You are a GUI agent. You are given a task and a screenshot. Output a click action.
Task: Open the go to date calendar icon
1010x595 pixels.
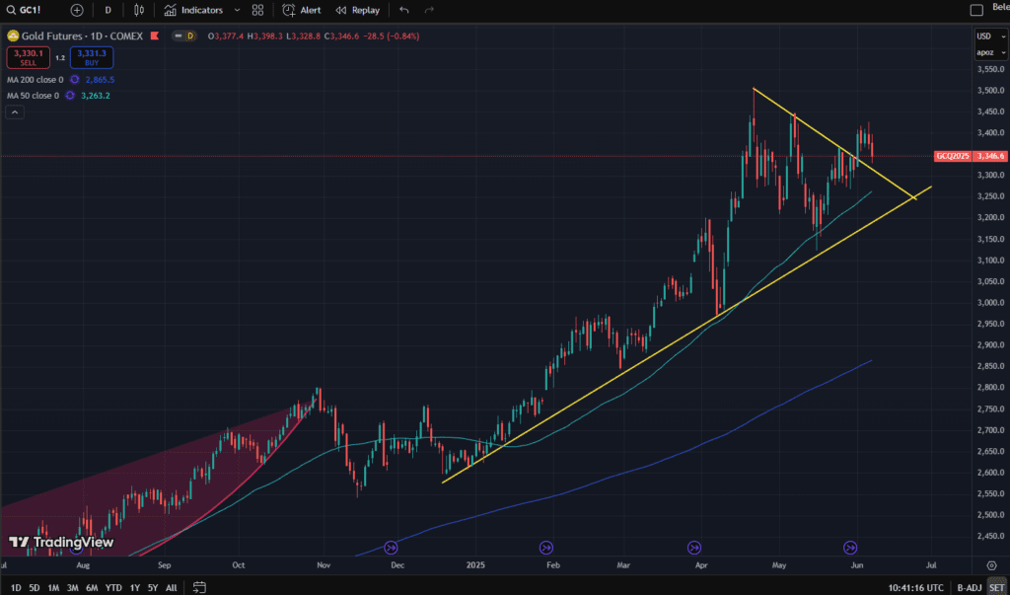pos(199,588)
